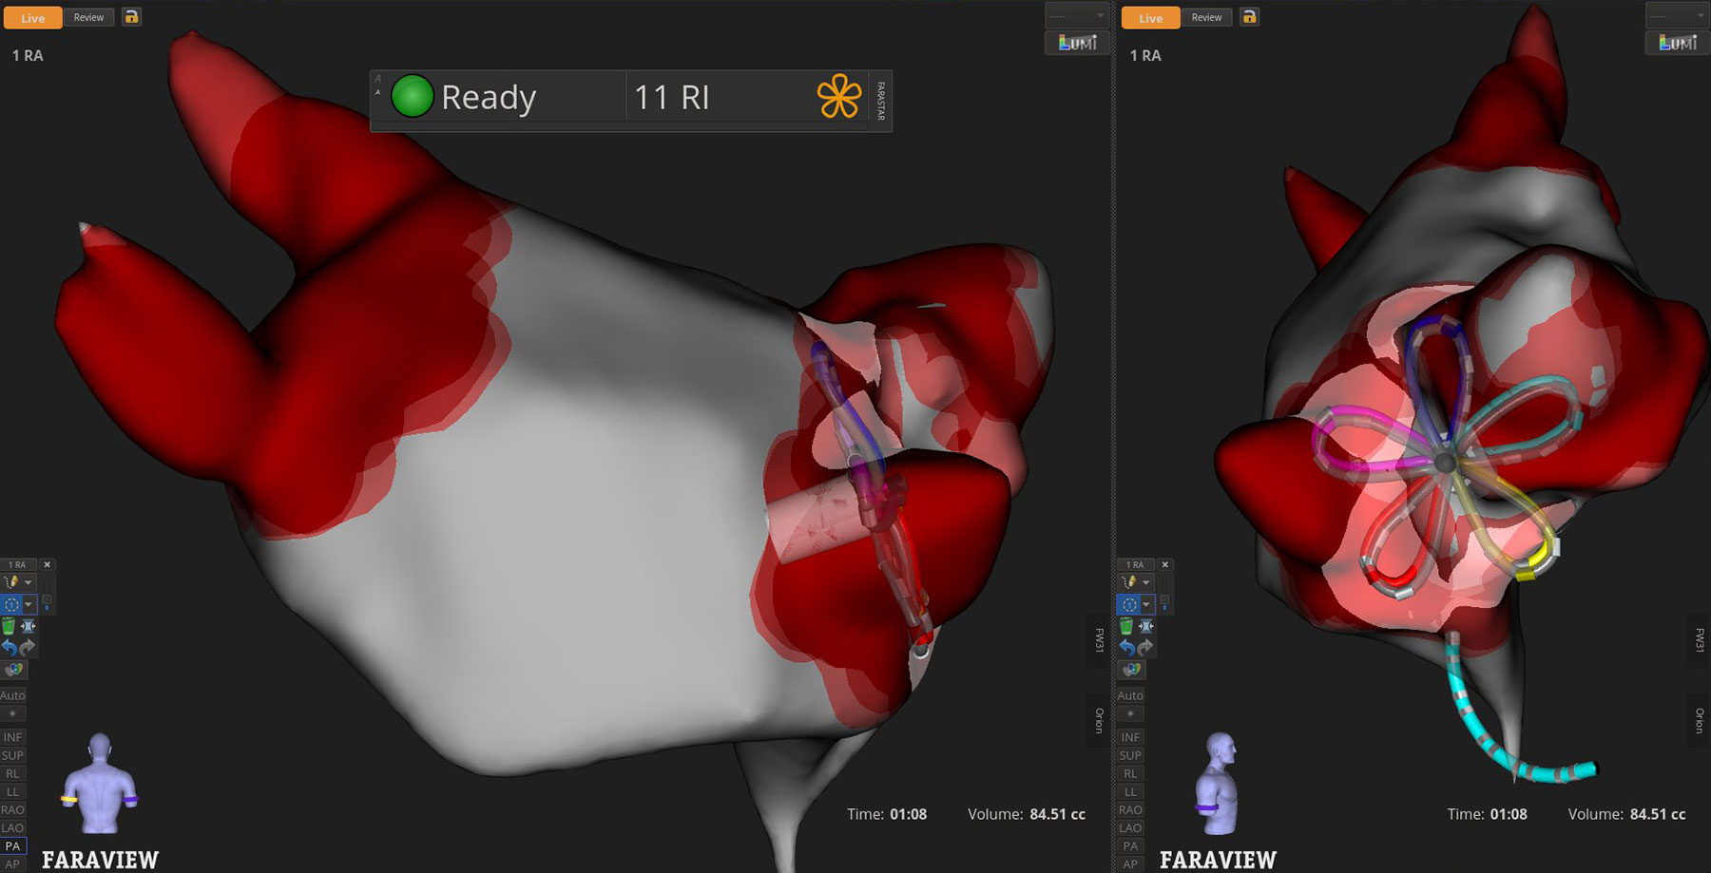This screenshot has width=1711, height=873.
Task: Click the circular selection tool in right view
Action: tap(1128, 604)
